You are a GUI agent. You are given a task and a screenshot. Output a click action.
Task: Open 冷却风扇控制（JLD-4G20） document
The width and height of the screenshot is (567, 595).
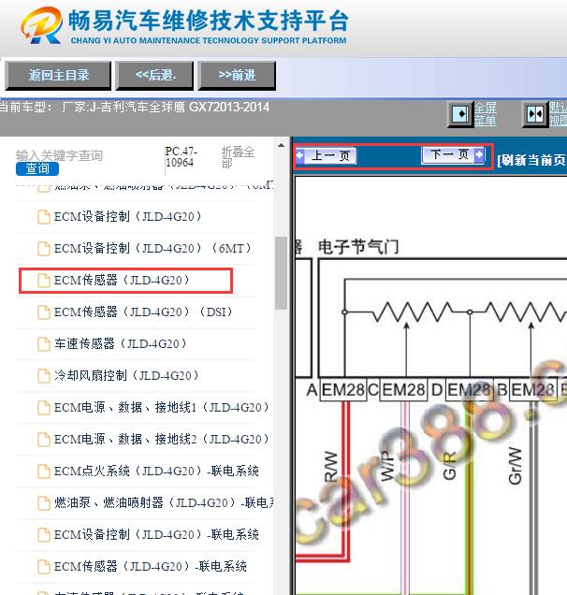pyautogui.click(x=126, y=376)
